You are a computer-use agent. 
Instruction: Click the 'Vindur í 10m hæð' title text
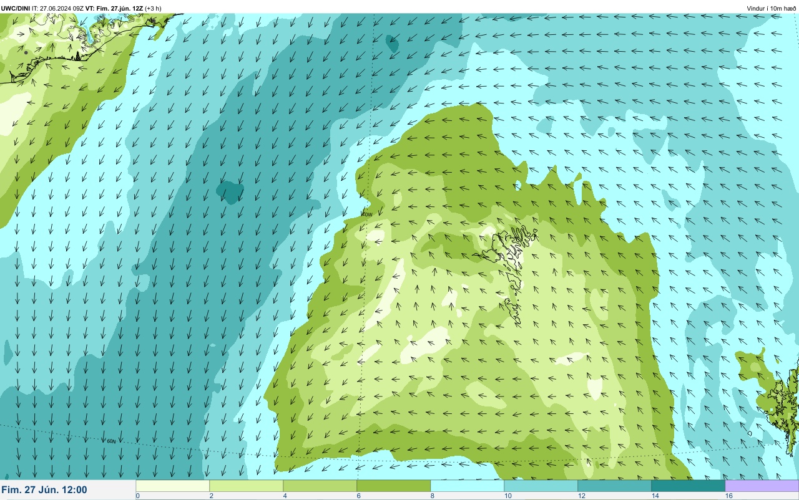coord(771,8)
